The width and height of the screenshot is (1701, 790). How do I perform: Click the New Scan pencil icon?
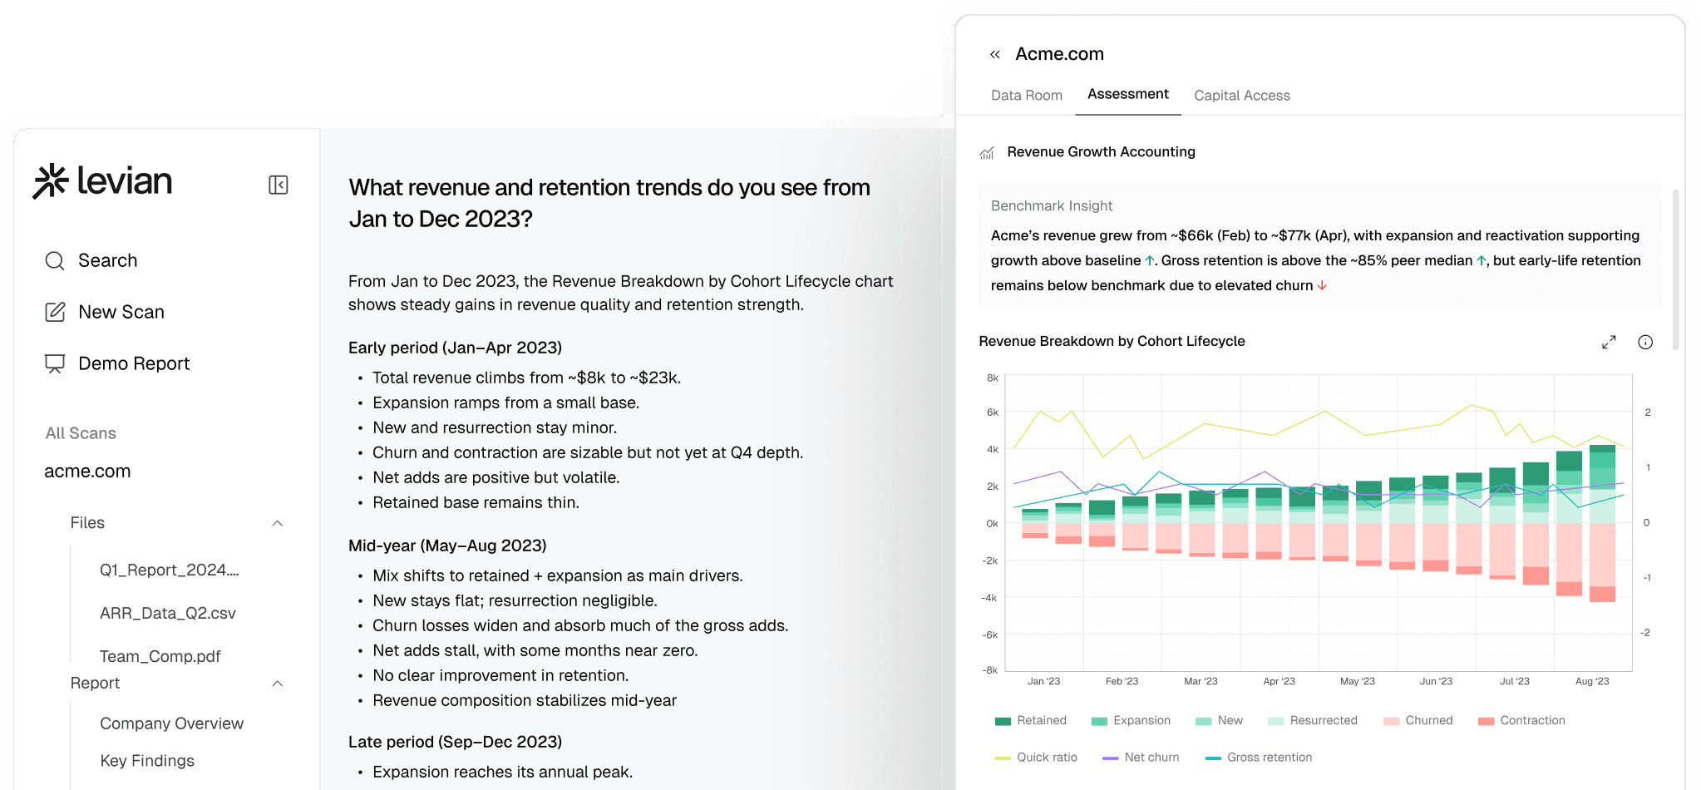click(55, 313)
